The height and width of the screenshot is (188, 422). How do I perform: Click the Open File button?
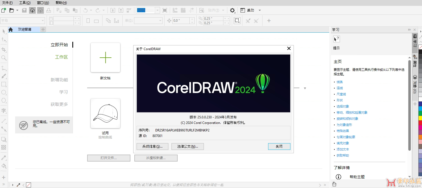109,158
